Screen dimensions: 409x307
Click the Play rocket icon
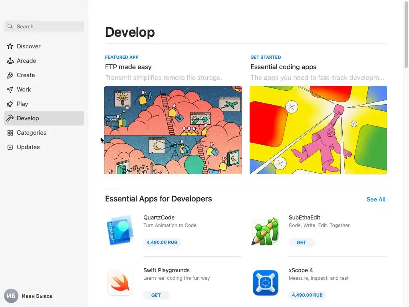tap(10, 104)
